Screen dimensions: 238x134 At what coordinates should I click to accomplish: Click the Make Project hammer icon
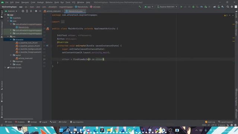140,7
